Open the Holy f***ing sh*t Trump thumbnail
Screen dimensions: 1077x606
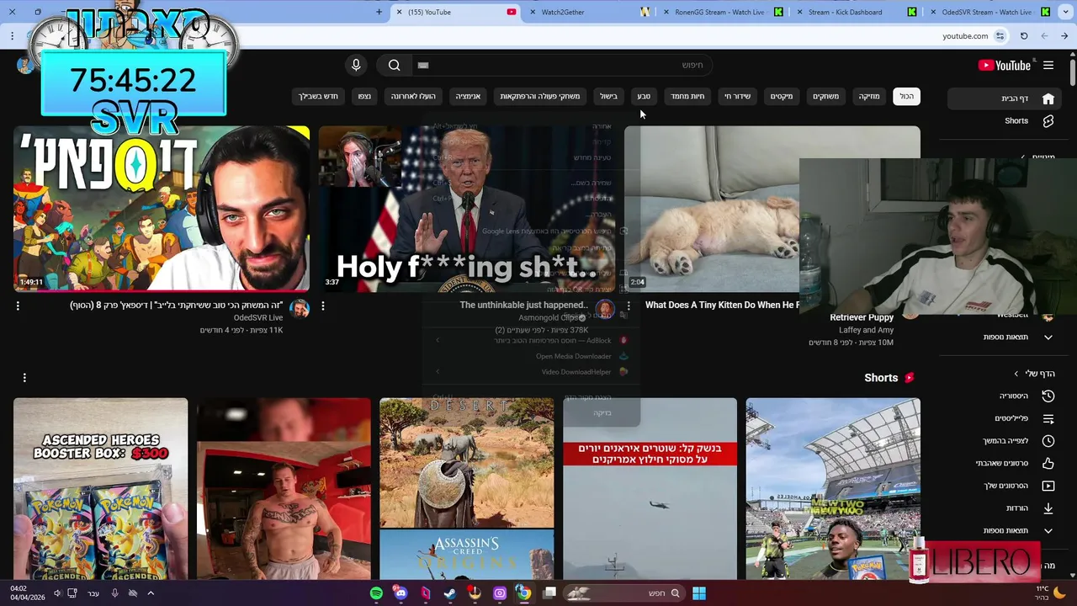coord(467,209)
